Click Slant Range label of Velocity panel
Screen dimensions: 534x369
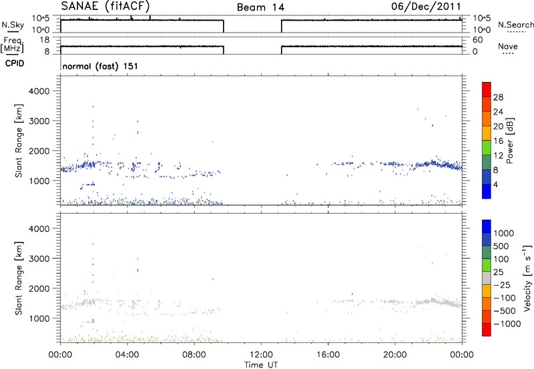point(19,278)
